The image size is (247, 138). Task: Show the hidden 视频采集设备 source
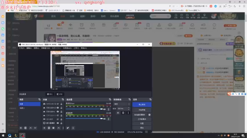point(58,104)
